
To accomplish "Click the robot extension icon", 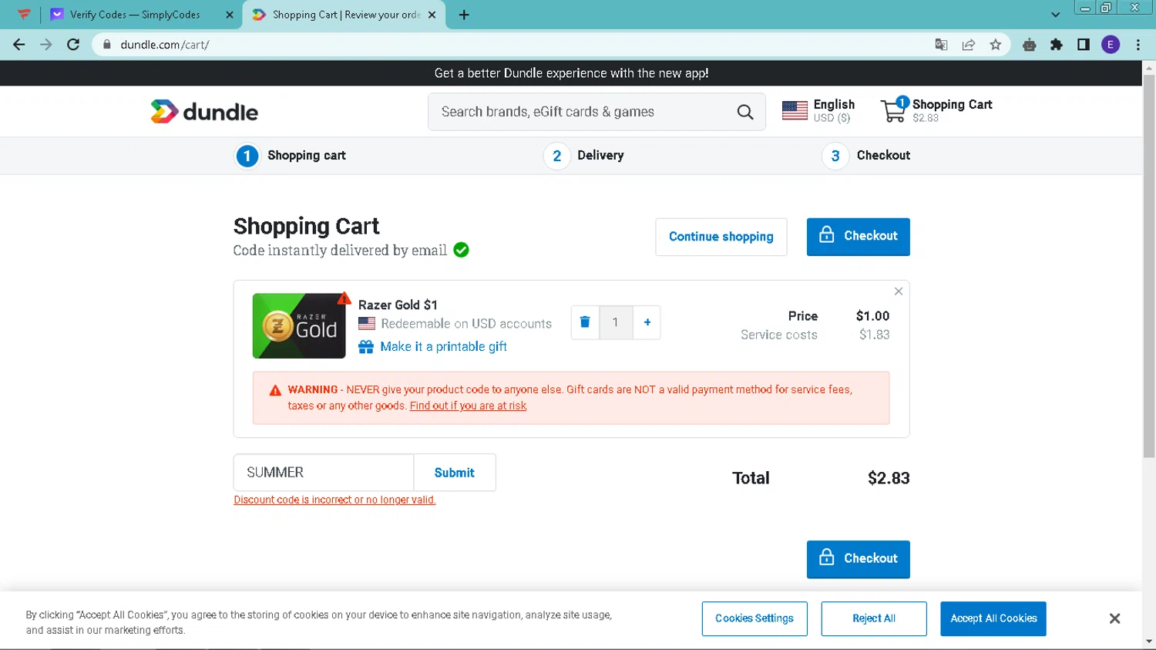I will tap(1029, 45).
